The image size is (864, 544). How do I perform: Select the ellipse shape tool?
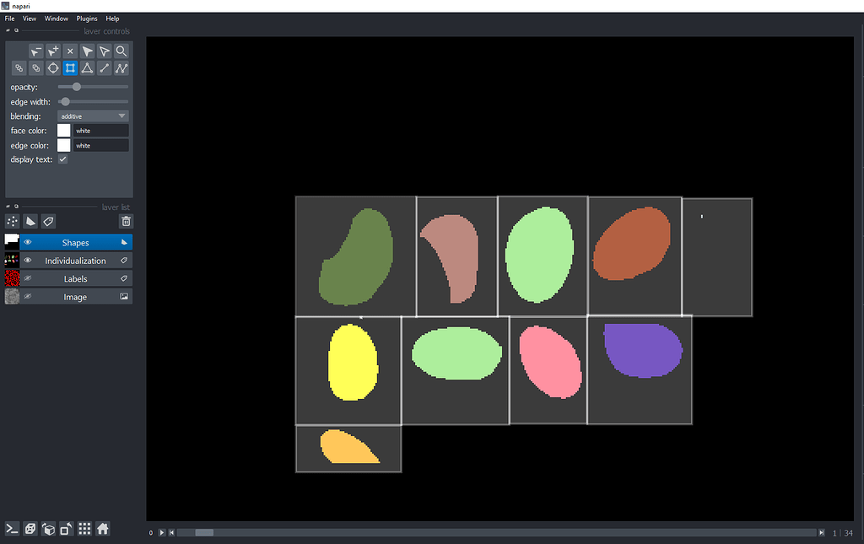tap(52, 68)
